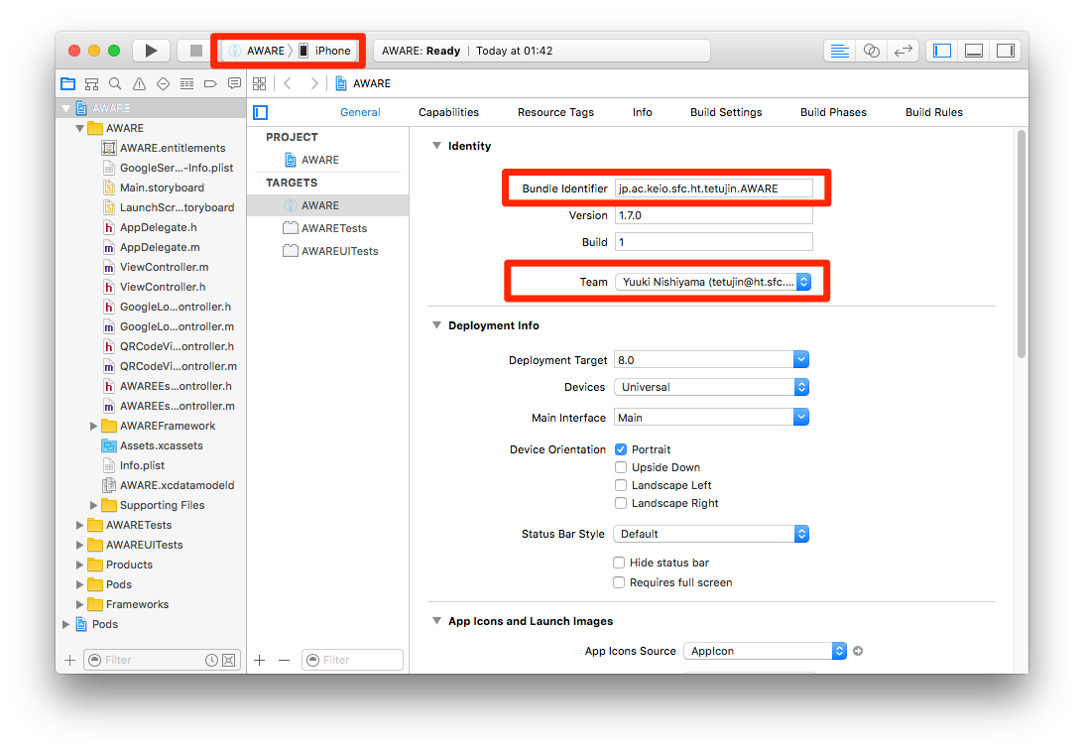Go forward in editor history
Viewport: 1084px width, 753px height.
coord(314,83)
